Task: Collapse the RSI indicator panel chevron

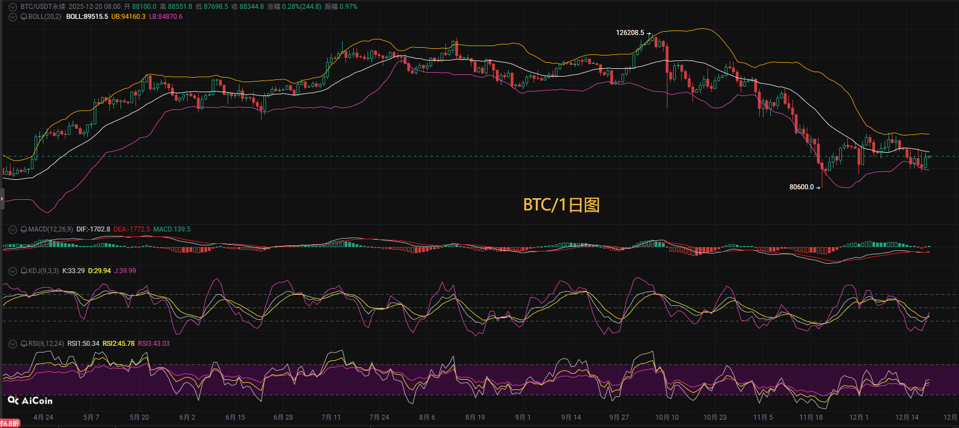Action: (x=13, y=344)
